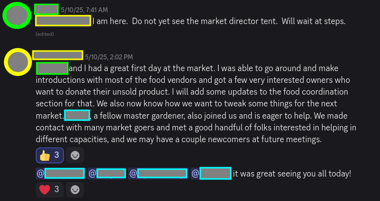380x201 pixels.
Task: Open the second @ mention in the last message
Action: click(107, 174)
